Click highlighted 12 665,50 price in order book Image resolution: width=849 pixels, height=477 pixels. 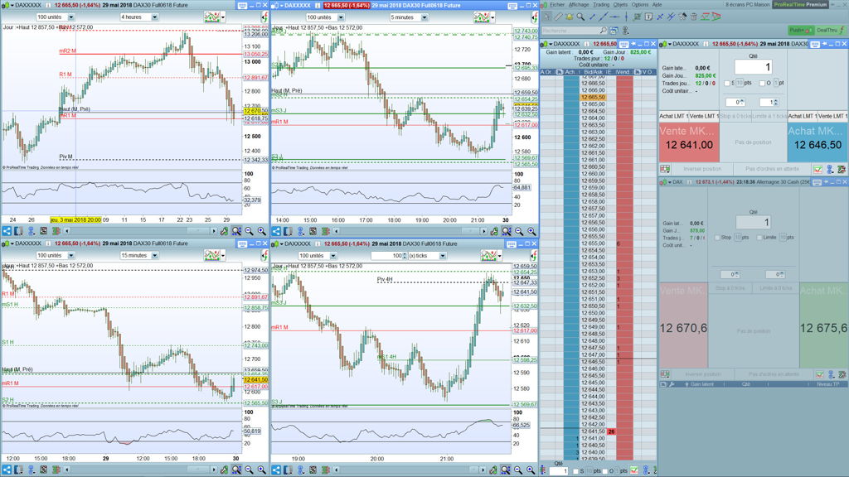tap(593, 98)
